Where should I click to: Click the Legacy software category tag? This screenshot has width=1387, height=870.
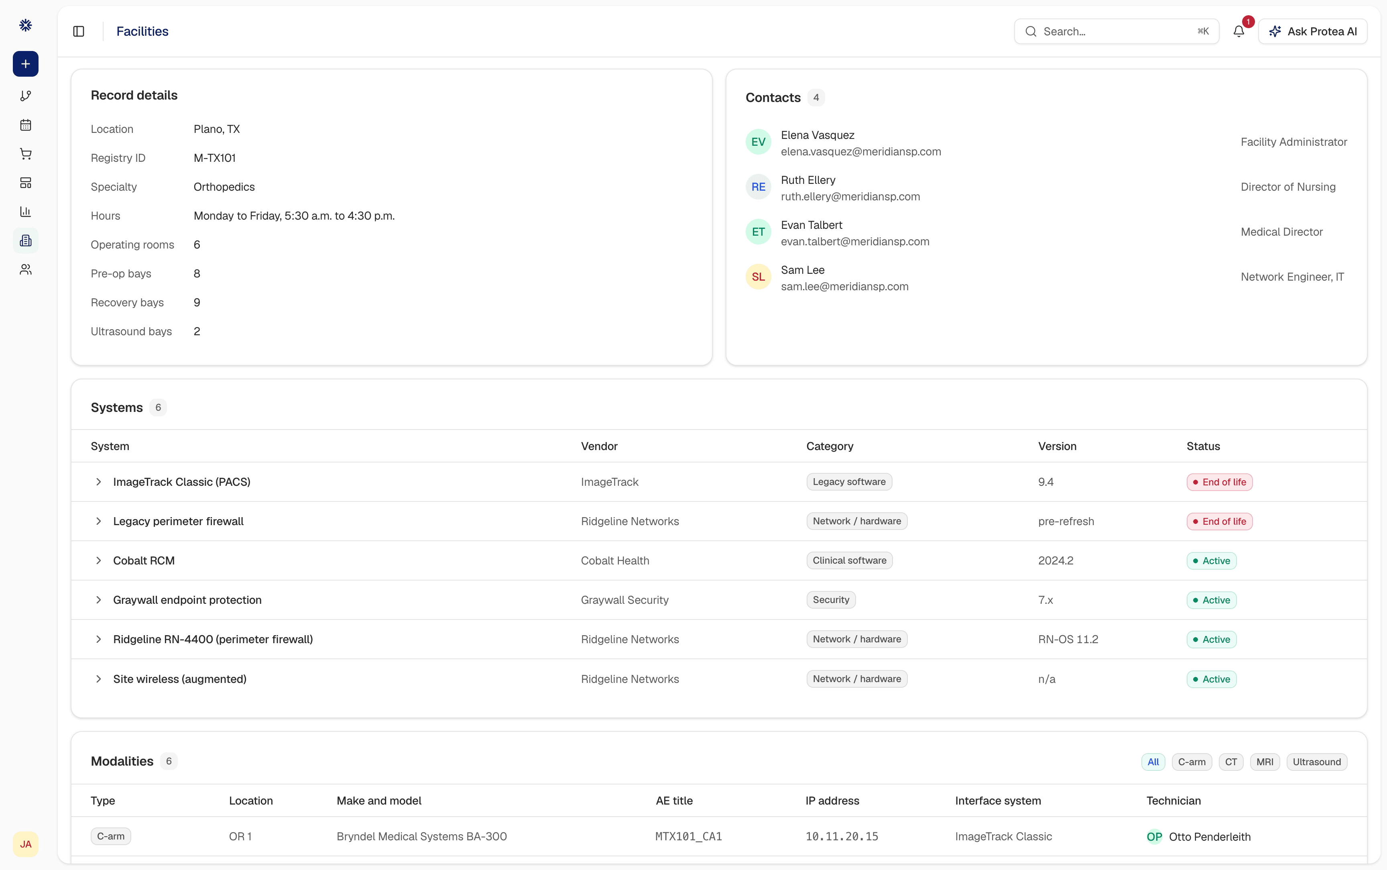pos(849,482)
